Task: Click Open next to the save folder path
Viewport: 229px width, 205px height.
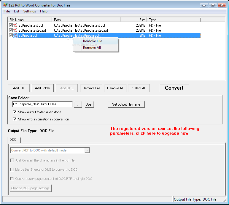Action: [x=89, y=104]
